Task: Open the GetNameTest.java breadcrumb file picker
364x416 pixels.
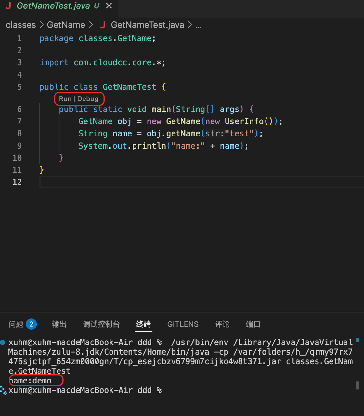Action: (147, 25)
